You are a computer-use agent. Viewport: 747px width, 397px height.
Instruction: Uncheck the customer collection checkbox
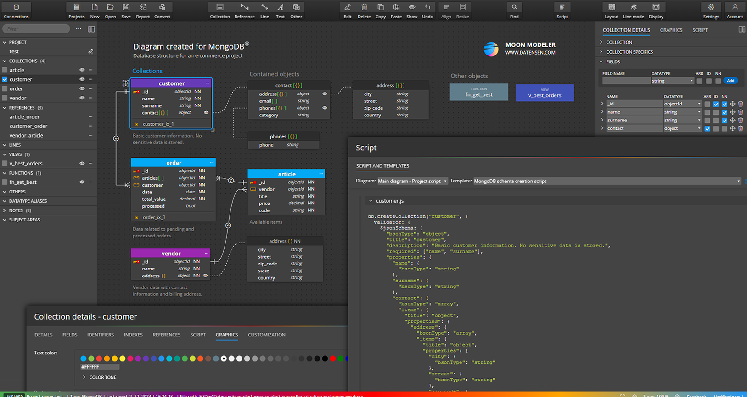[5, 79]
